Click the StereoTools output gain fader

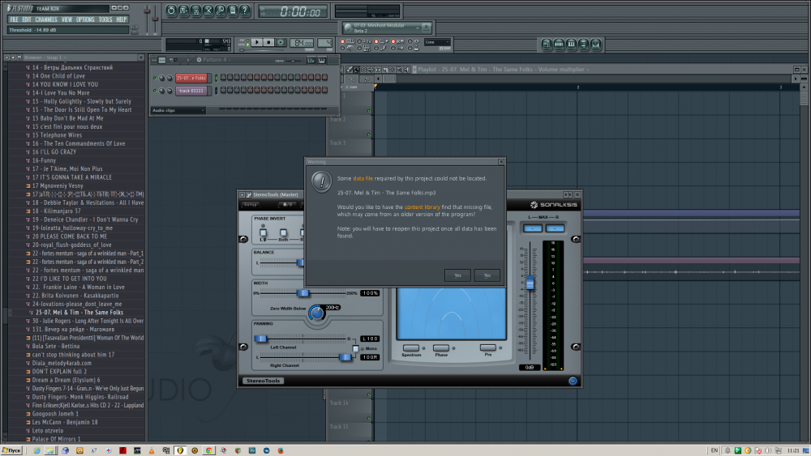pos(530,283)
